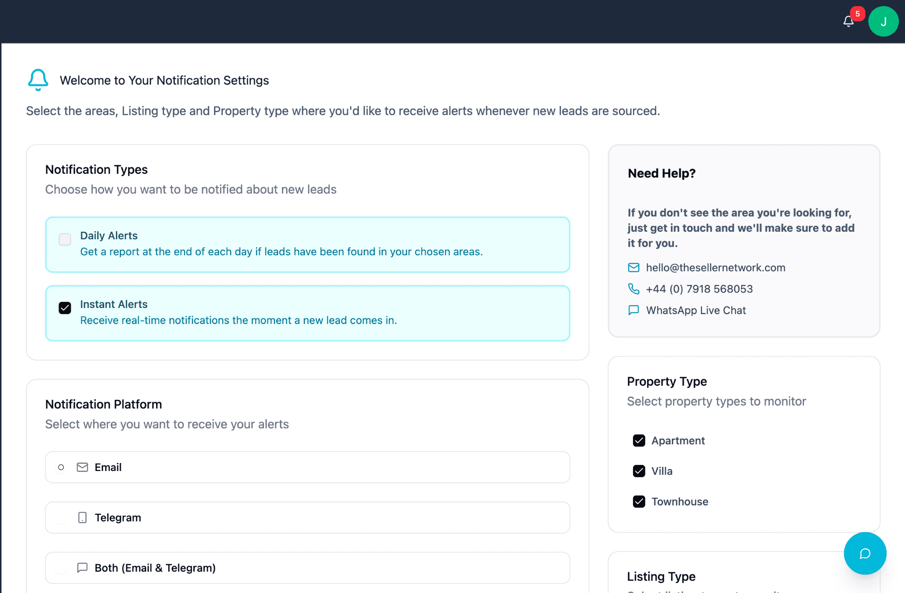Image resolution: width=905 pixels, height=593 pixels.
Task: Click the large teal bell settings icon
Action: [38, 80]
